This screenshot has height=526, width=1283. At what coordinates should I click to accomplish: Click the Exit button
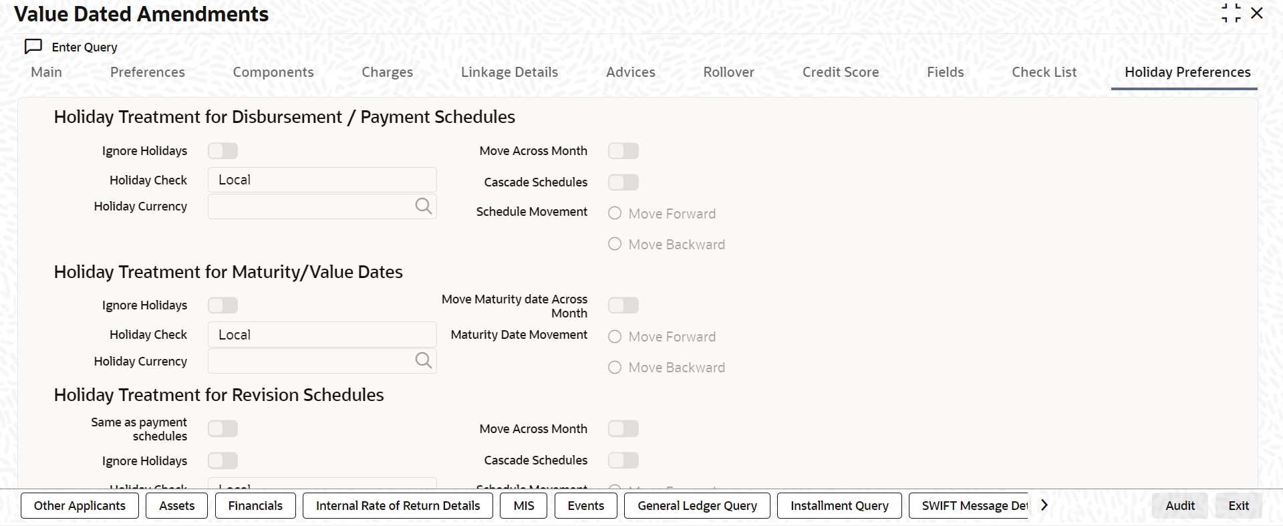pos(1238,506)
